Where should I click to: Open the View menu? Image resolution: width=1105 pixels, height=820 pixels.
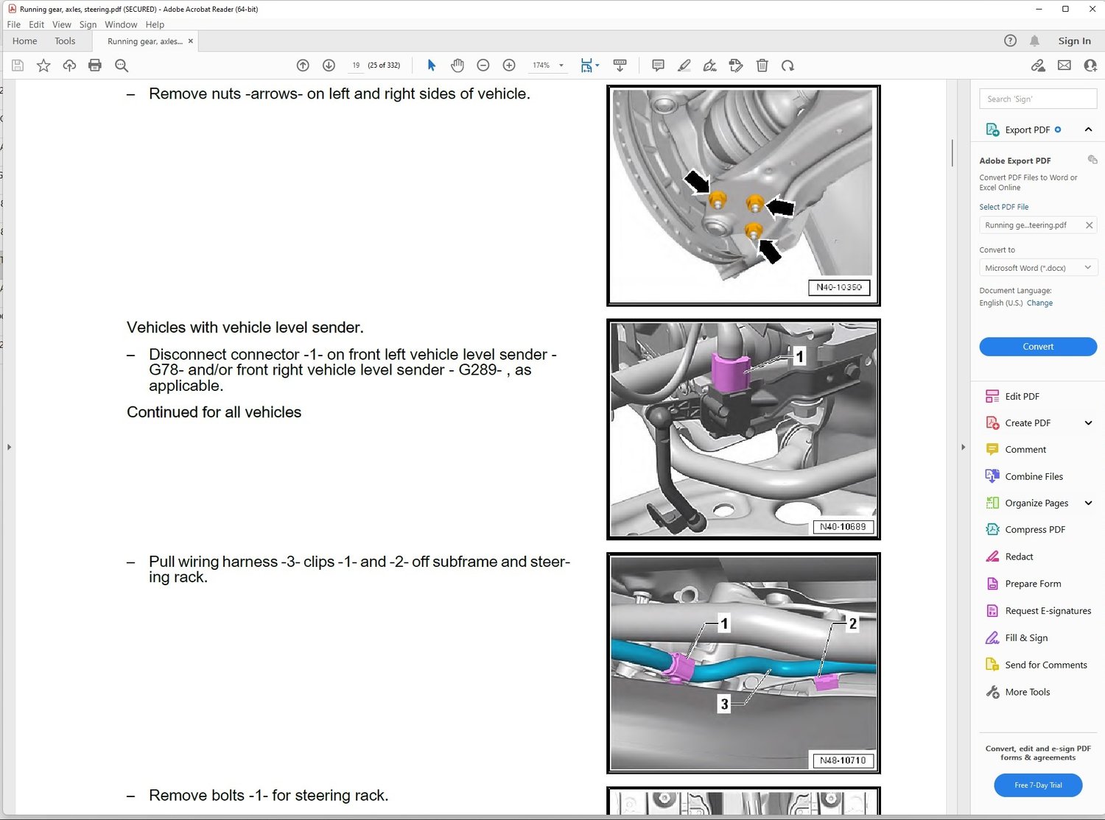[62, 24]
